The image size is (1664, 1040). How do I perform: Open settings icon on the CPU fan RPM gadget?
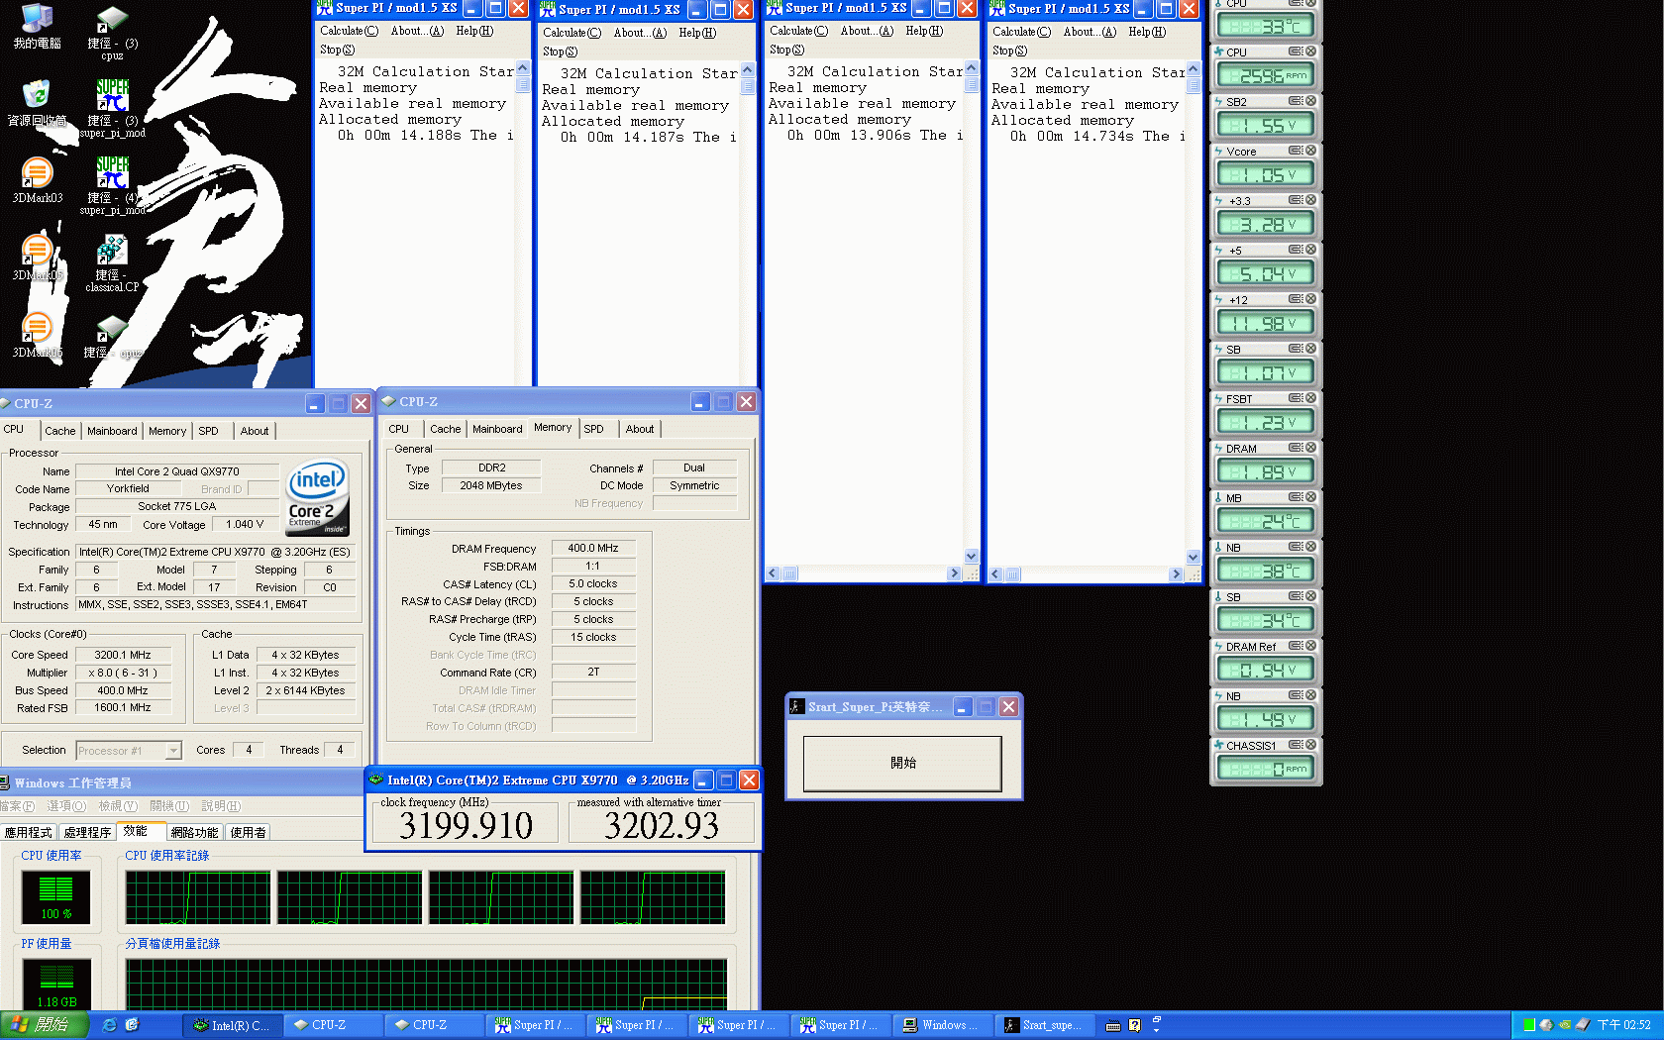[1295, 52]
